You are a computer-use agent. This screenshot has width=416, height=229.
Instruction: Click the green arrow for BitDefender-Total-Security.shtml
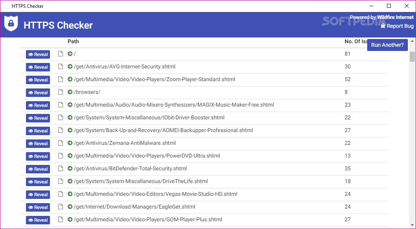tap(70, 168)
